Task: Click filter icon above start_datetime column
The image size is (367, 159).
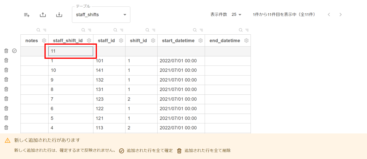Action: [201, 30]
